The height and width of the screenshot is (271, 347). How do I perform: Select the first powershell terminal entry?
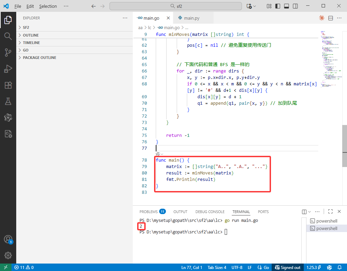(x=326, y=221)
